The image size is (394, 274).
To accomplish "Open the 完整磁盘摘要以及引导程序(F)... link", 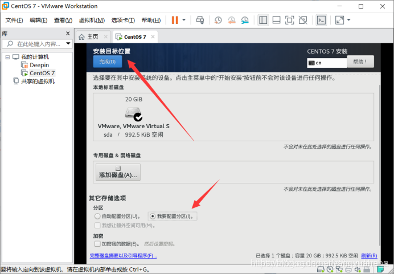I will click(123, 256).
